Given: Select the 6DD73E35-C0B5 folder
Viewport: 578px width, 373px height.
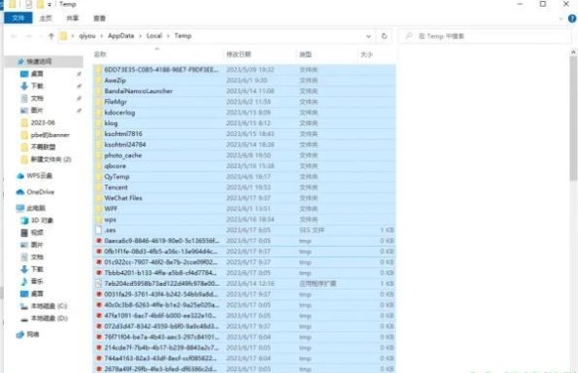Looking at the screenshot, I should coord(245,70).
